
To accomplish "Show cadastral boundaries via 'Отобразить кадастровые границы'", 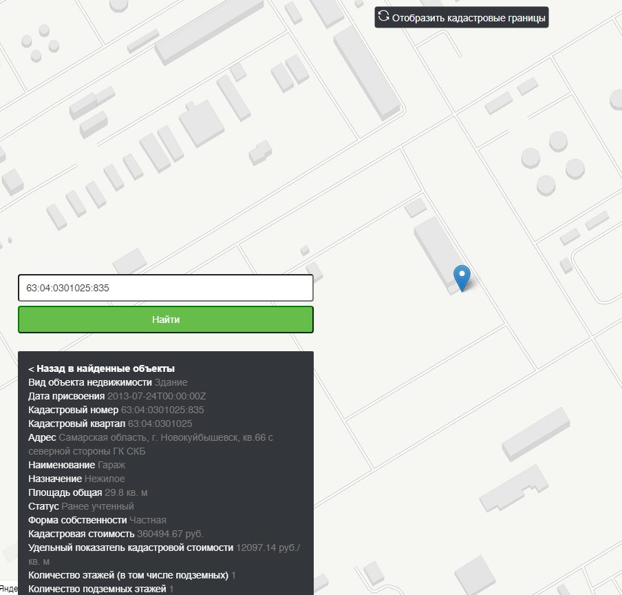I will pos(462,17).
